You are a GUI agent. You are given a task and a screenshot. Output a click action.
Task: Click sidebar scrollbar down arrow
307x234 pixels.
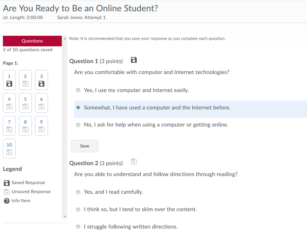point(65,216)
